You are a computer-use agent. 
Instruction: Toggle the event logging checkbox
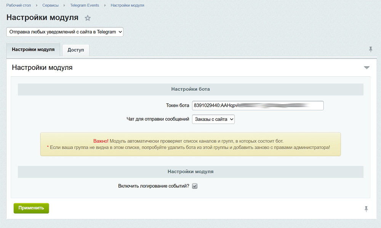(x=195, y=186)
